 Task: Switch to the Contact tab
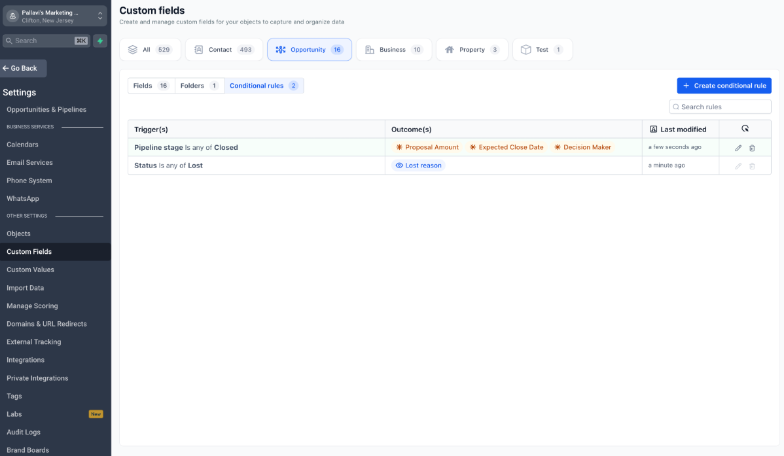[x=224, y=50]
